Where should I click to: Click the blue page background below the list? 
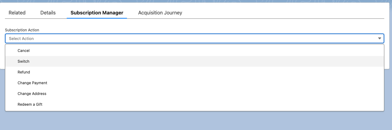point(196,120)
